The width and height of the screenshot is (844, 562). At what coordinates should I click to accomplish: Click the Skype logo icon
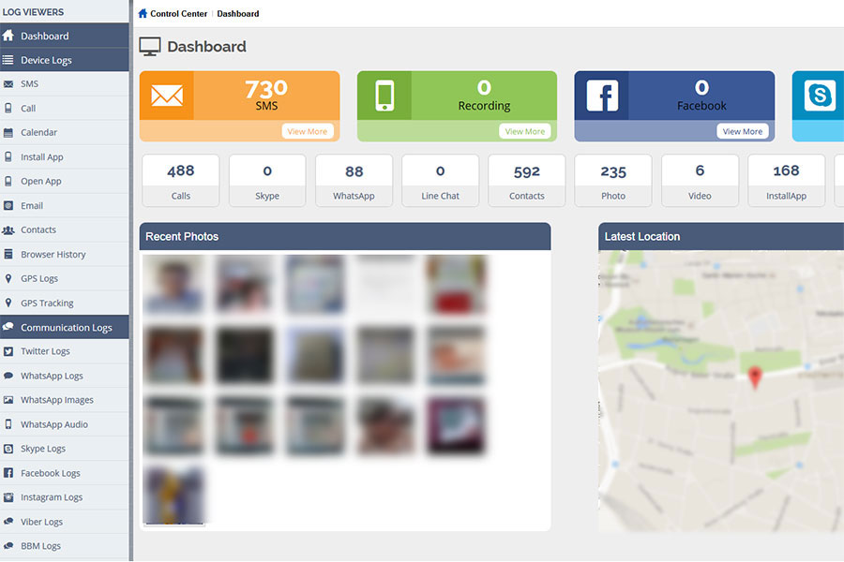click(x=819, y=96)
